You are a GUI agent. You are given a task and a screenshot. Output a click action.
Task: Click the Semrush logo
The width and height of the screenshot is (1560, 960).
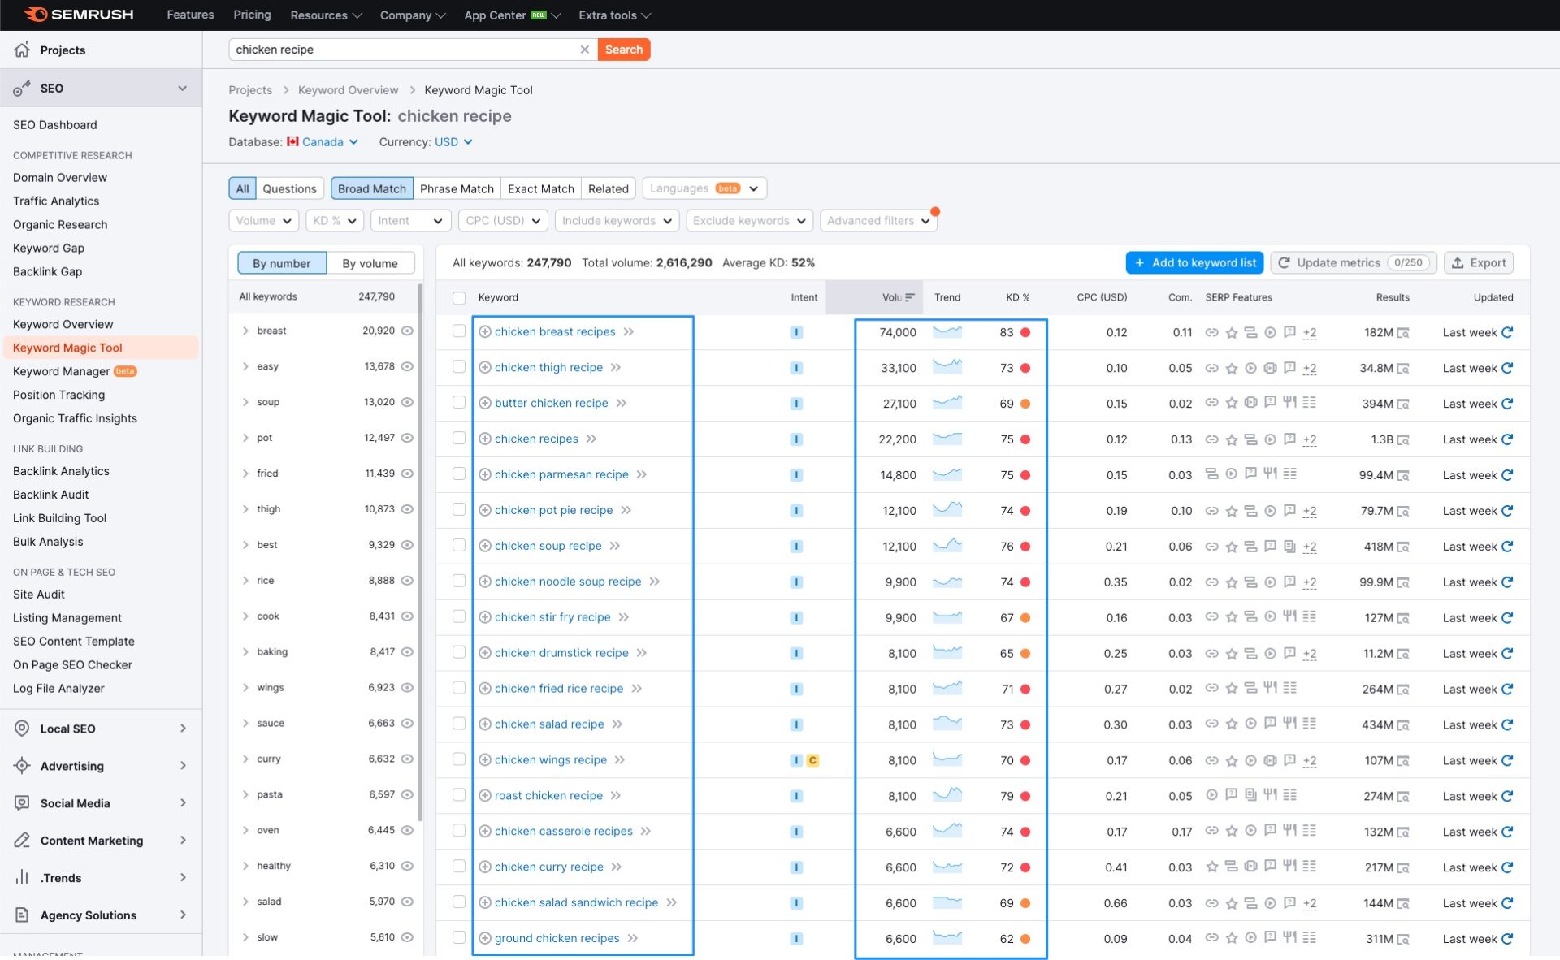(x=79, y=15)
